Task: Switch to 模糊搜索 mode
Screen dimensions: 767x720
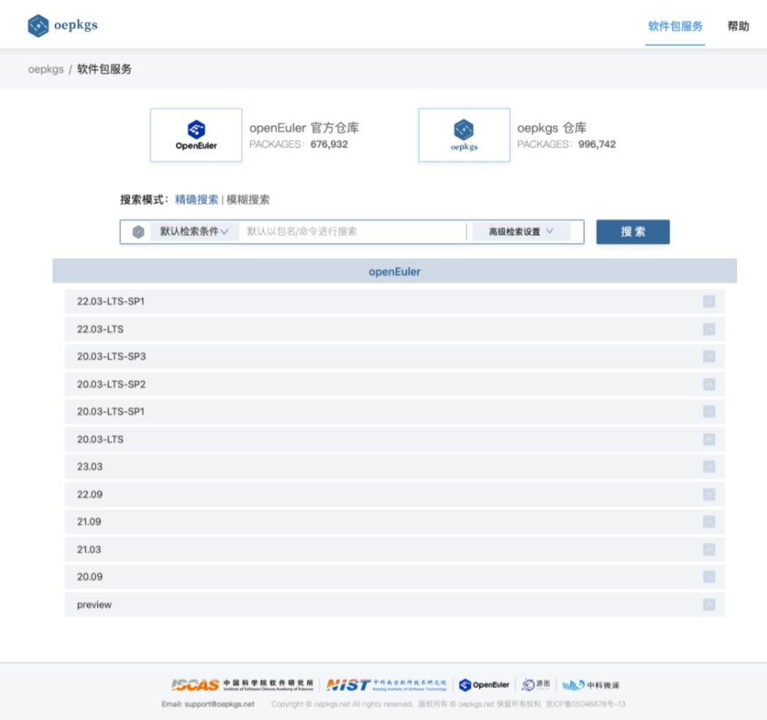Action: tap(248, 200)
